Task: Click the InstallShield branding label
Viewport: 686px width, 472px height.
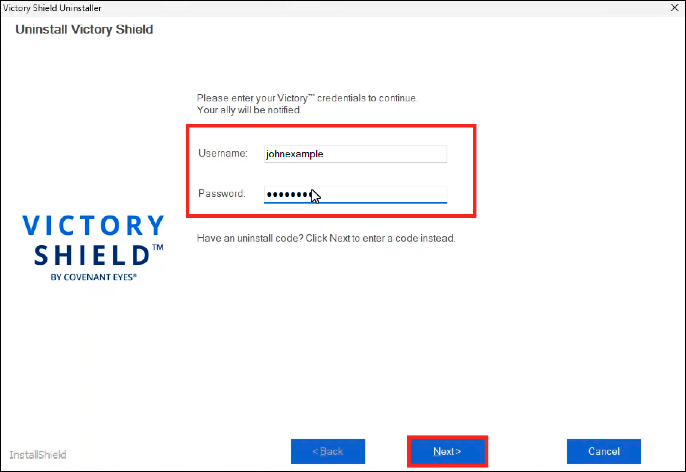Action: [x=37, y=454]
